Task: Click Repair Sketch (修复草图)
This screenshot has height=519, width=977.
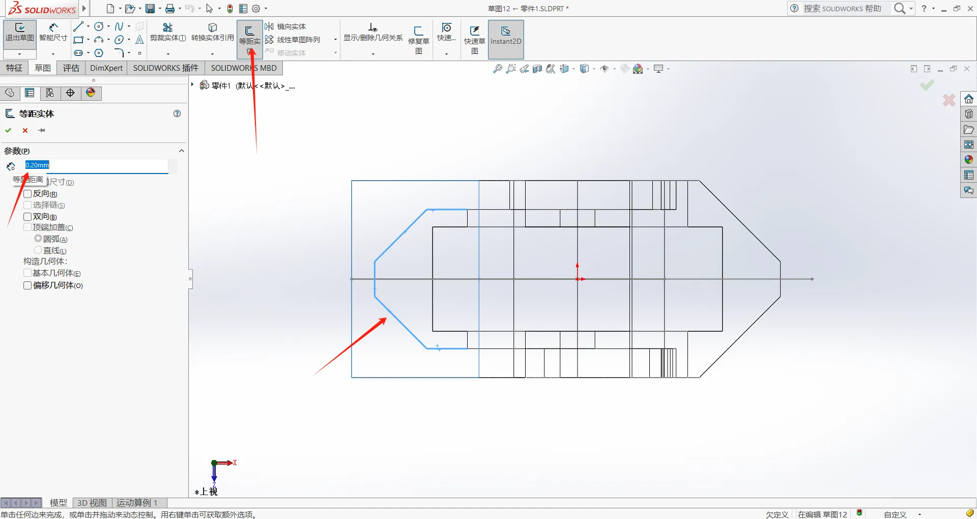Action: tap(419, 40)
